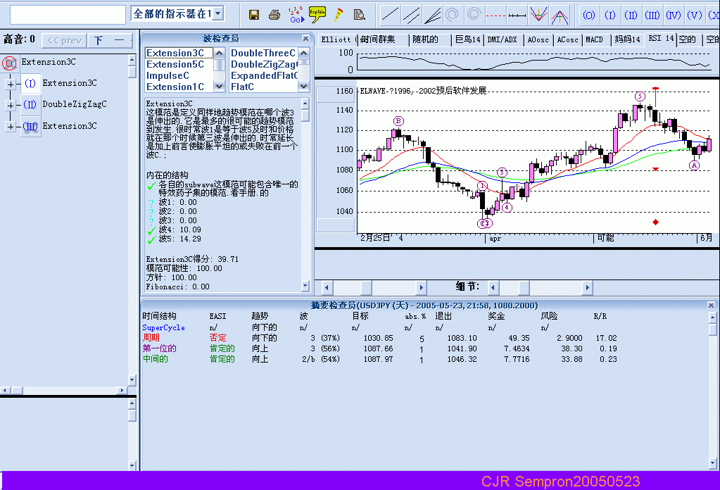Image resolution: width=720 pixels, height=490 pixels.
Task: Click the Save floppy disk icon
Action: tap(254, 14)
